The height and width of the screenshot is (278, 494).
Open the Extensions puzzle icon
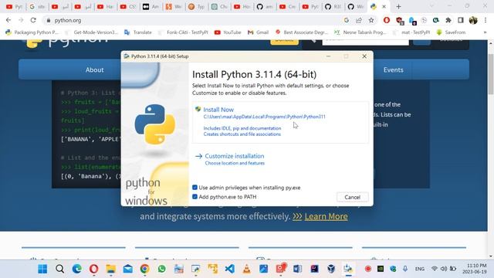click(x=448, y=20)
